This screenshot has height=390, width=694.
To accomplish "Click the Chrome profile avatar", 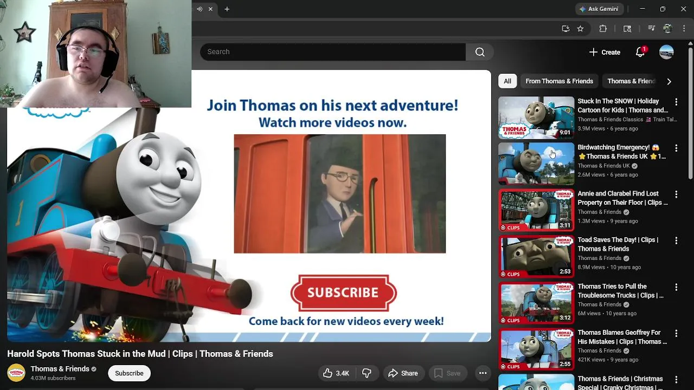I will (668, 29).
